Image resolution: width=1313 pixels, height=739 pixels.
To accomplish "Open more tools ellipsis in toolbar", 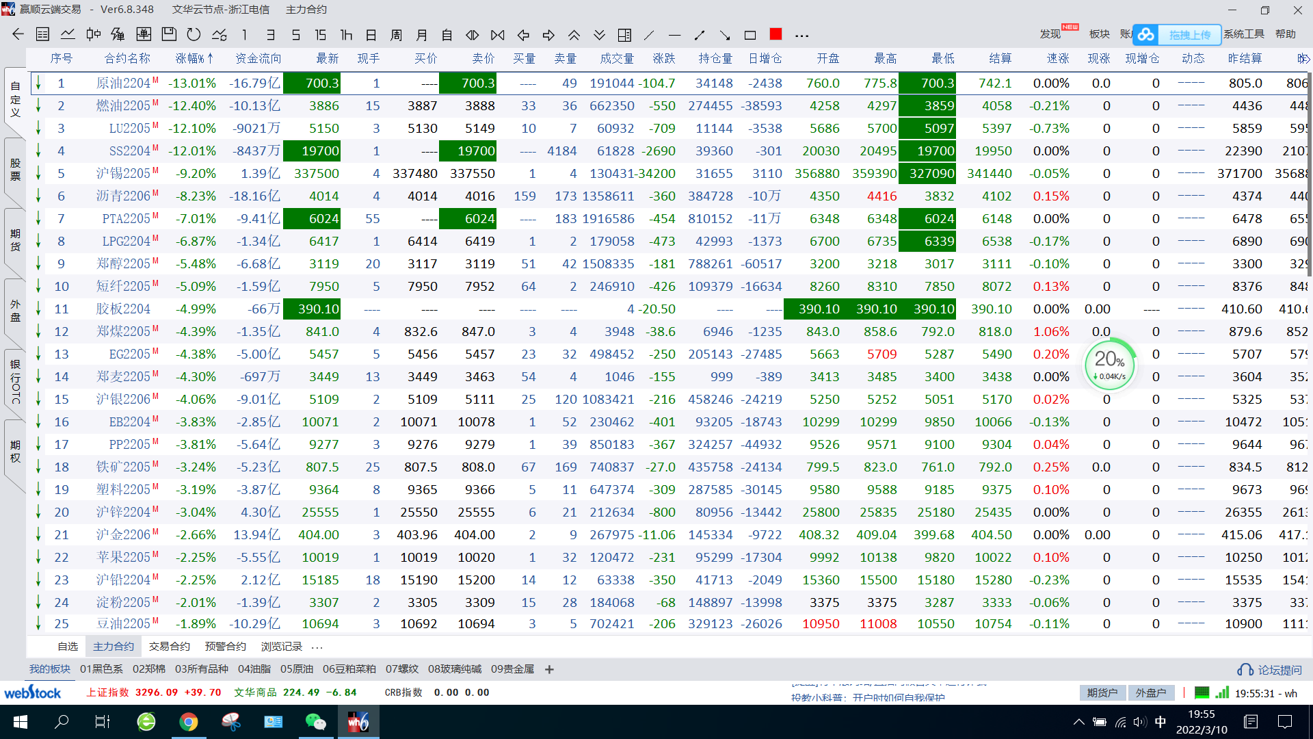I will point(802,35).
